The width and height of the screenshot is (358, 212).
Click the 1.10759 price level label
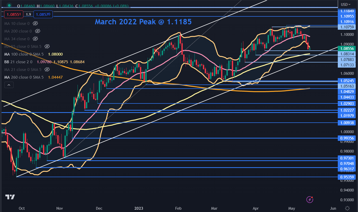[346, 27]
